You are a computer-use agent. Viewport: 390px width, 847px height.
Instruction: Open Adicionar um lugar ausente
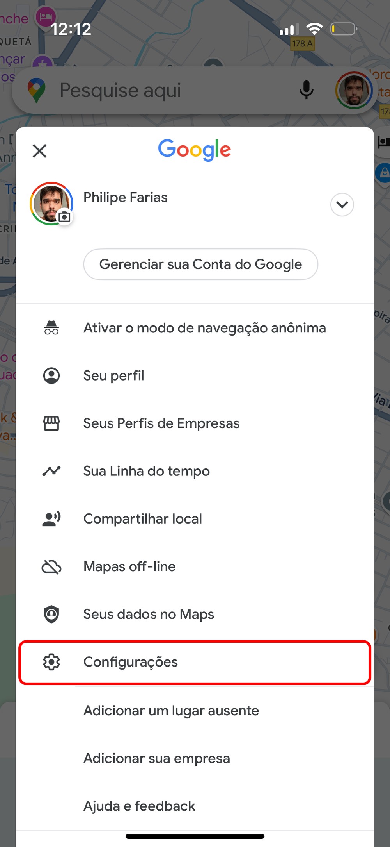click(x=171, y=710)
